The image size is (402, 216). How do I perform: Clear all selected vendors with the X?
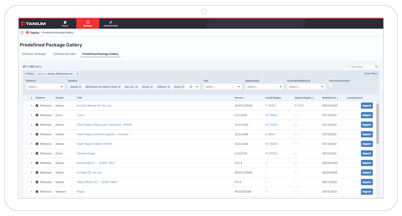point(191,87)
